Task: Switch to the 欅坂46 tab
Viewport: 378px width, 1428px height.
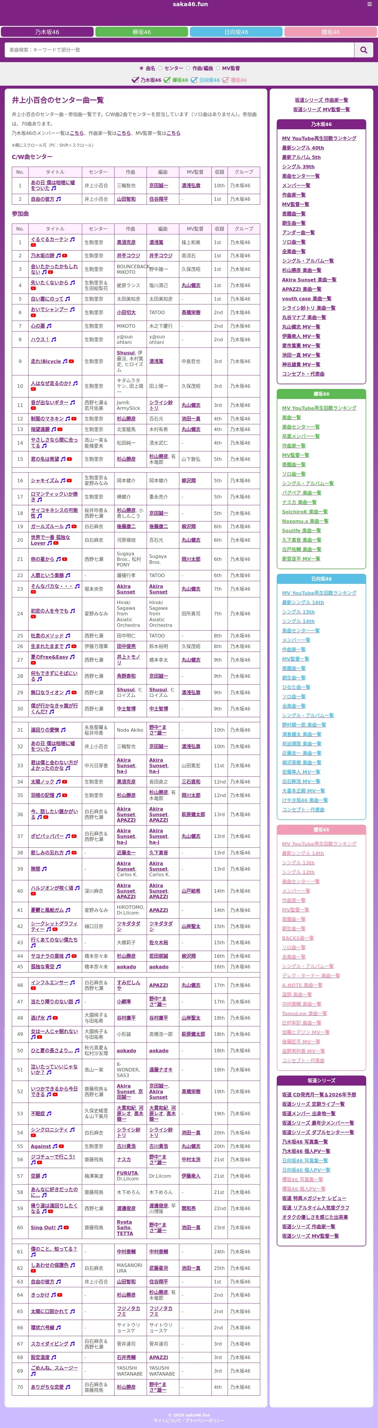Action: tap(142, 32)
